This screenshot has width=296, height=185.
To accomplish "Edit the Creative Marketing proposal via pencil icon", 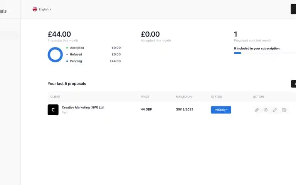I will click(x=275, y=110).
